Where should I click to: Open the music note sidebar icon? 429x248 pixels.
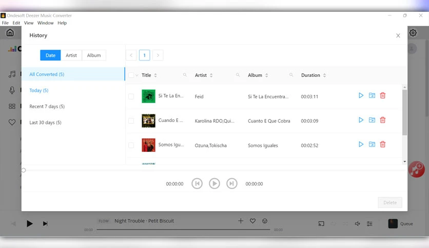click(x=12, y=74)
